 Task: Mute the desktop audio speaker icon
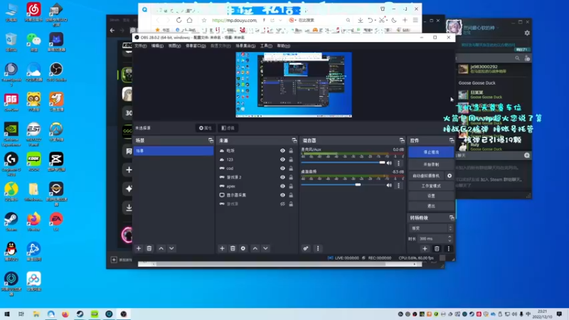point(389,185)
